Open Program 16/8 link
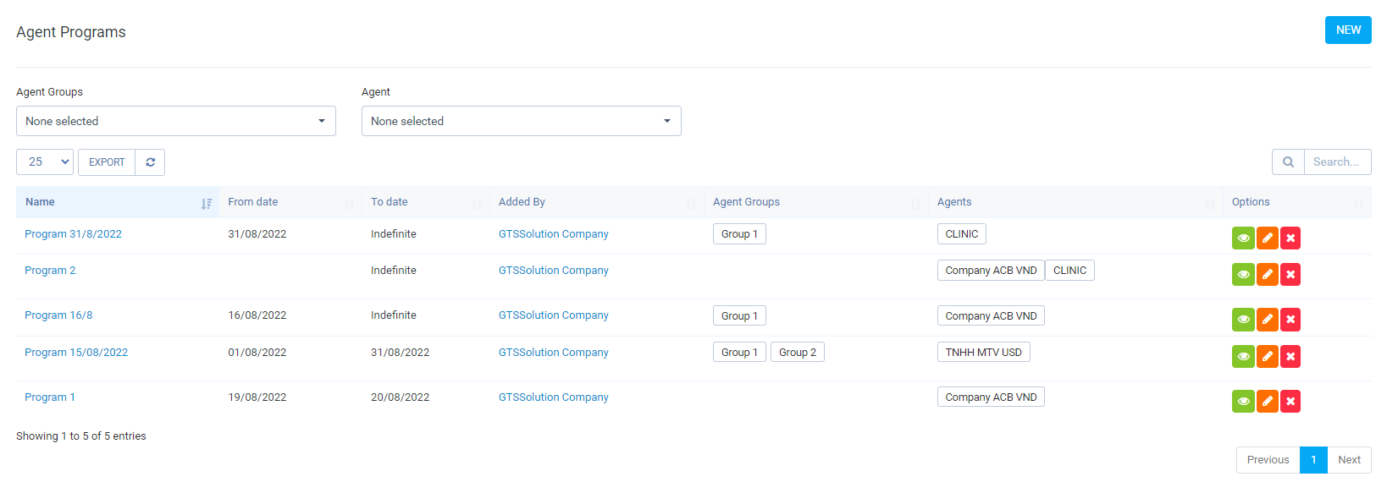1387x493 pixels. [x=58, y=315]
